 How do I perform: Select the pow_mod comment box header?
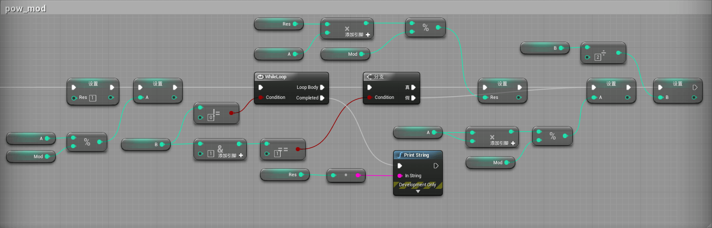25,9
